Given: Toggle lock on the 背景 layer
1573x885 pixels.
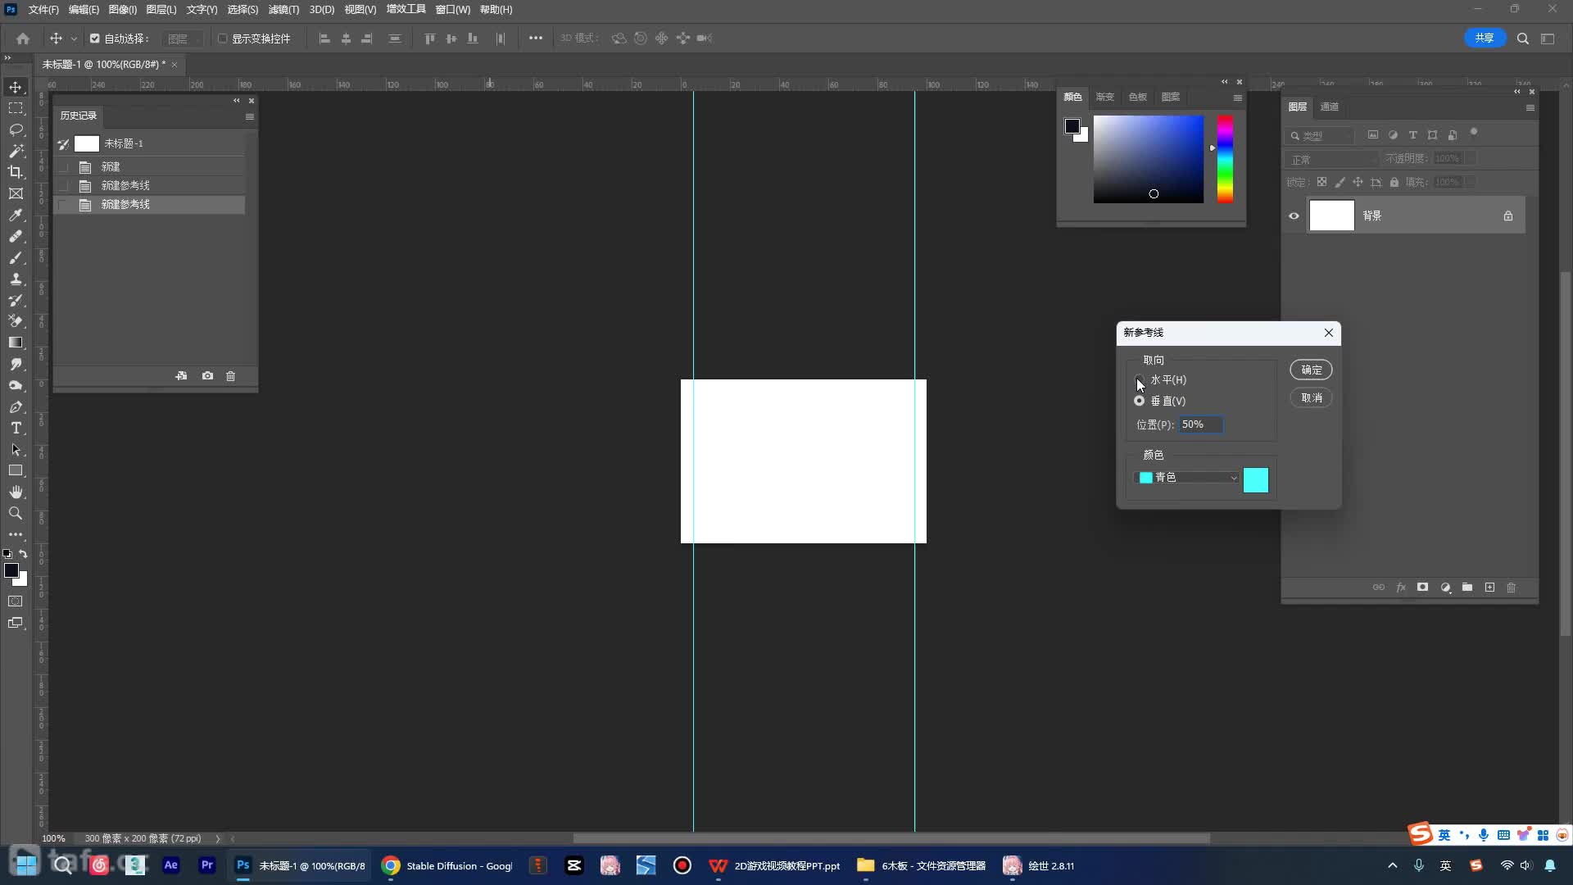Looking at the screenshot, I should coord(1507,216).
